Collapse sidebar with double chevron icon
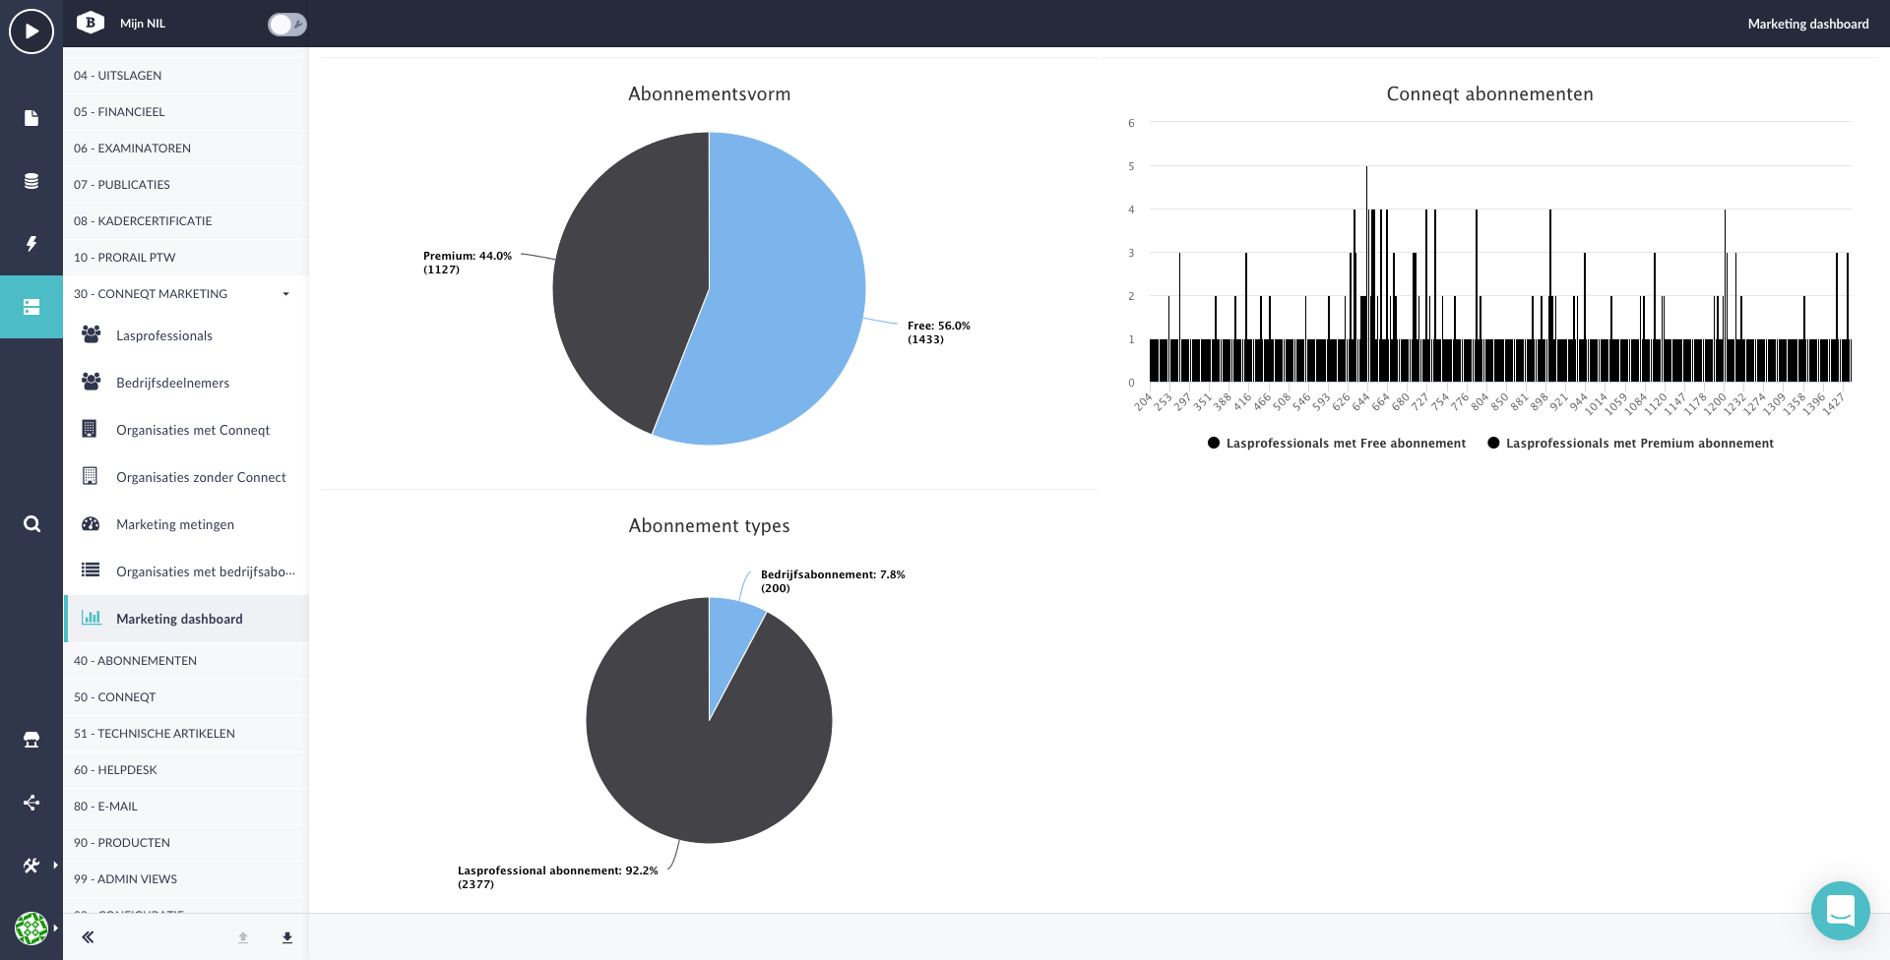 (88, 937)
